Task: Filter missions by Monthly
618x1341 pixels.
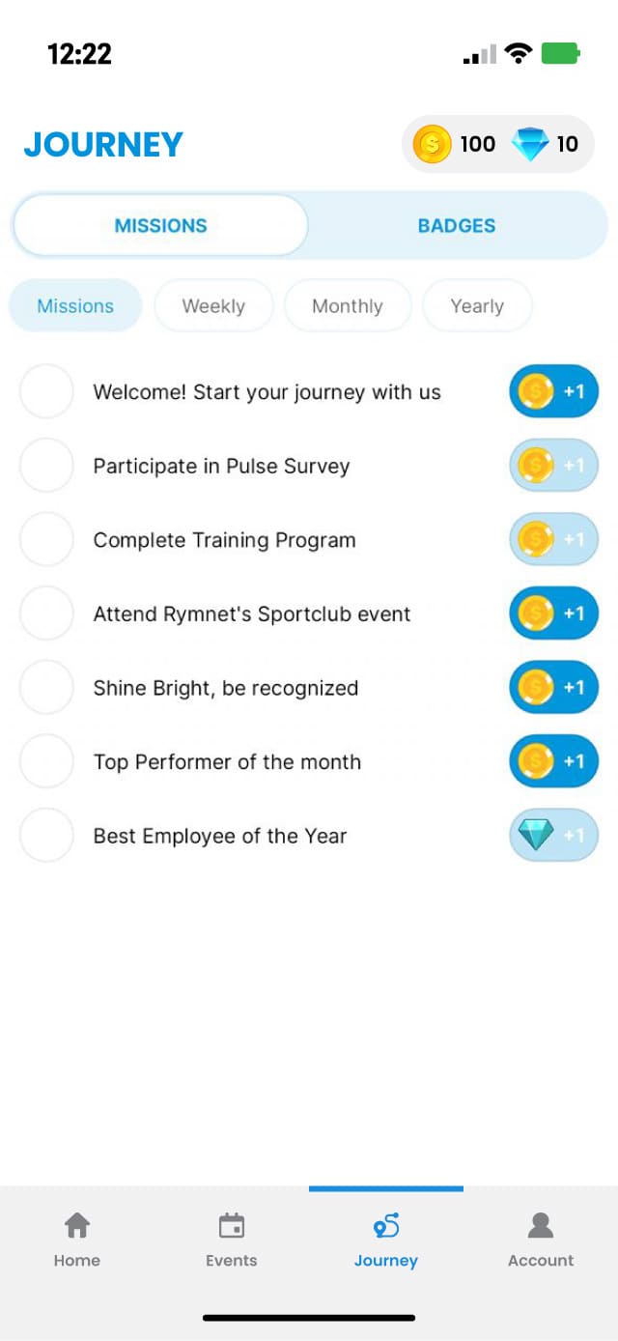Action: click(x=348, y=306)
